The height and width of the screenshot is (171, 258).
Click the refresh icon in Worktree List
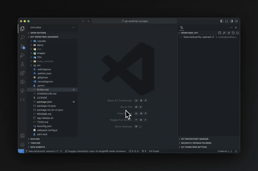coord(237,33)
